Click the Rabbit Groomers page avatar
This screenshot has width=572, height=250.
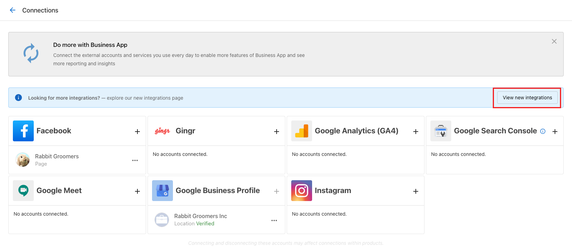(23, 160)
